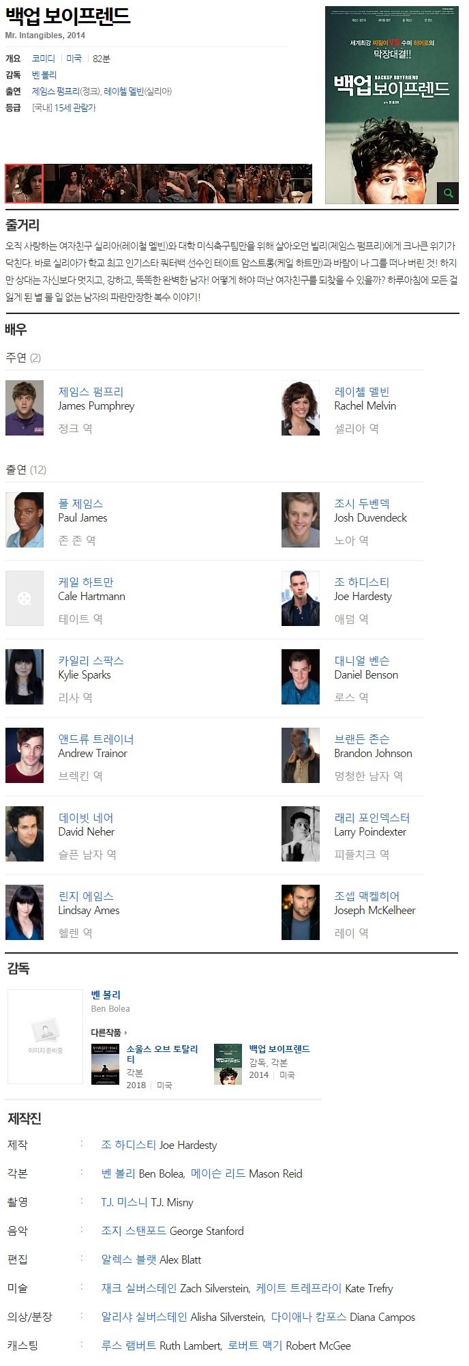Click the poster magnifier icon

(x=448, y=193)
